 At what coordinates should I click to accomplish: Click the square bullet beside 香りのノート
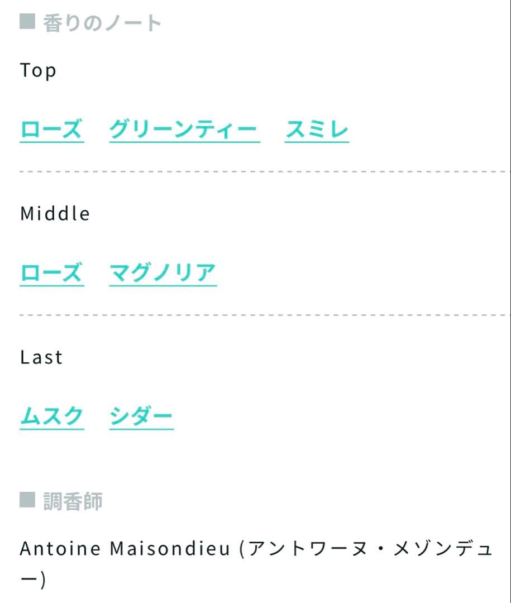coord(27,21)
